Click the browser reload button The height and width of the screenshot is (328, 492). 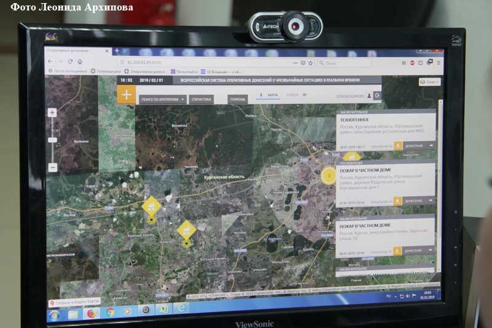coord(70,62)
